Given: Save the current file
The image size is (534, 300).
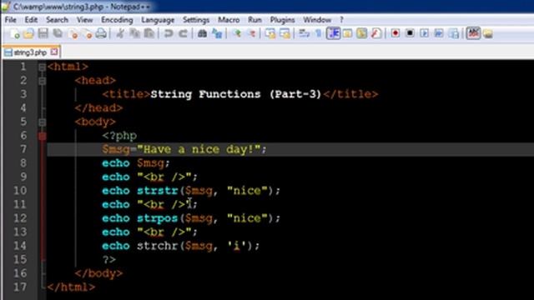Looking at the screenshot, I should (x=43, y=33).
